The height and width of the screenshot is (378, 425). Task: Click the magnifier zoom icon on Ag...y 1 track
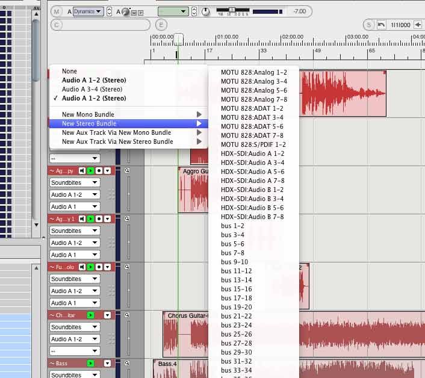(127, 218)
